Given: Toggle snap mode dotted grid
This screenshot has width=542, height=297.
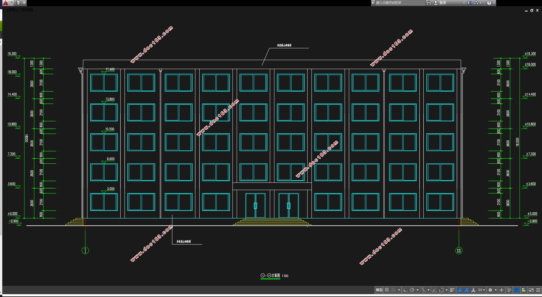Looking at the screenshot, I should [x=394, y=290].
